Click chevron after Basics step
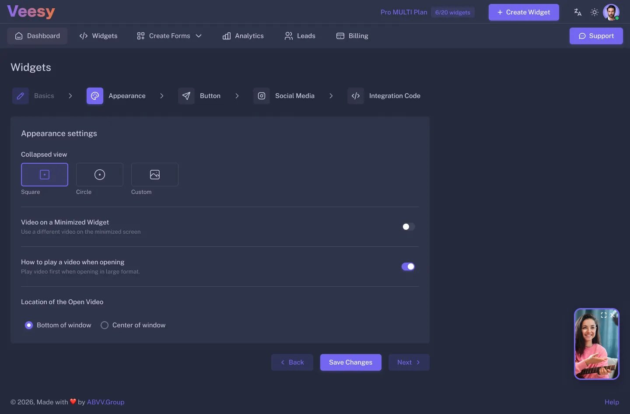The image size is (630, 414). (x=70, y=96)
